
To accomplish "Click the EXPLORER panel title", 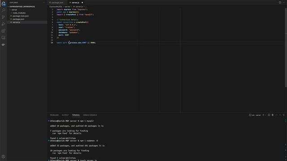I will (x=14, y=3).
